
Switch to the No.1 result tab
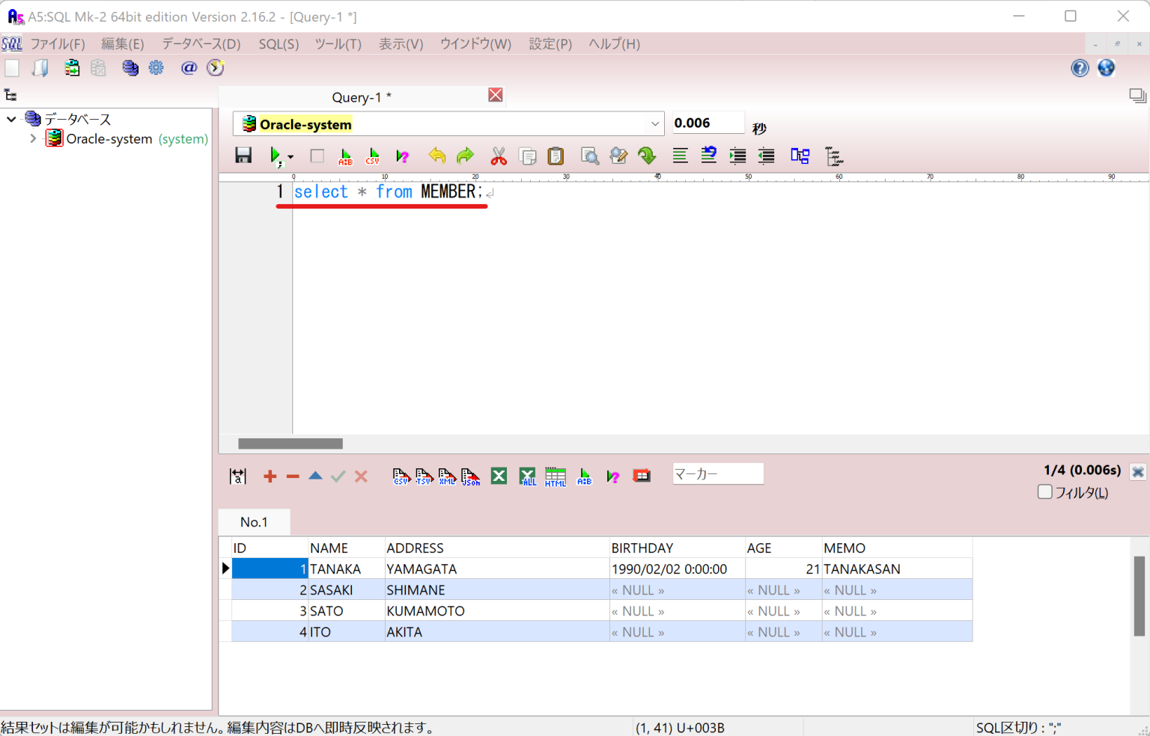254,521
